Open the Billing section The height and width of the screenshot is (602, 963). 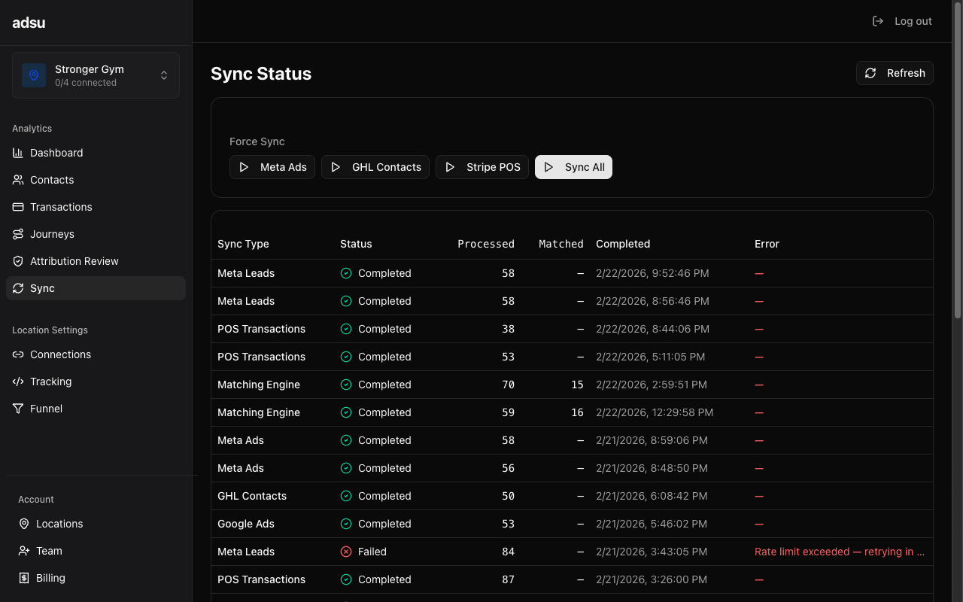(49, 578)
